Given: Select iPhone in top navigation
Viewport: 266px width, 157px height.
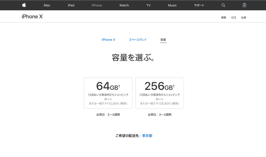Looking at the screenshot, I should pyautogui.click(x=97, y=5).
